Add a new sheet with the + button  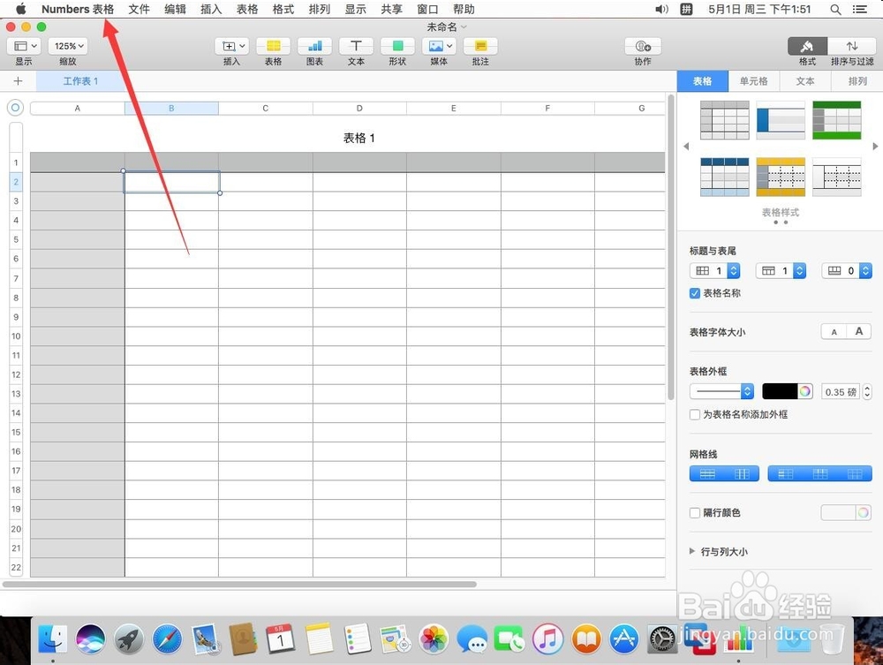[18, 80]
